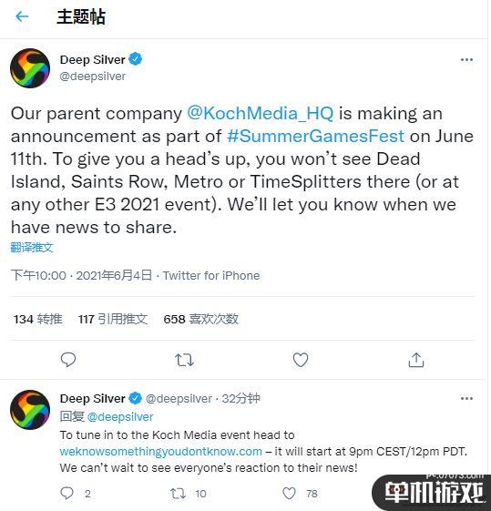Open the #SummerGamesFest hashtag
Image resolution: width=491 pixels, height=511 pixels.
(x=315, y=136)
